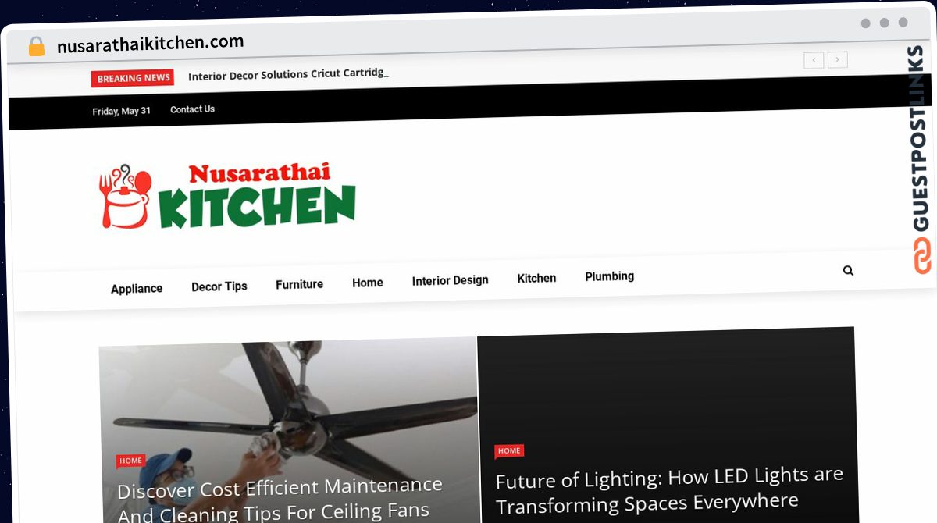
Task: Click the BREAKING NEWS label
Action: pos(134,78)
